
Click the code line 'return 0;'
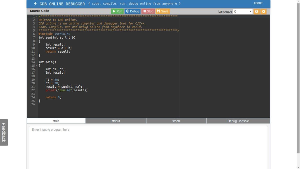53,97
